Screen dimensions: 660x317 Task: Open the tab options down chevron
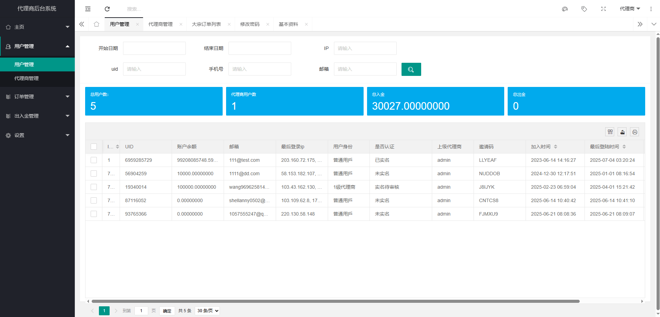(x=654, y=24)
